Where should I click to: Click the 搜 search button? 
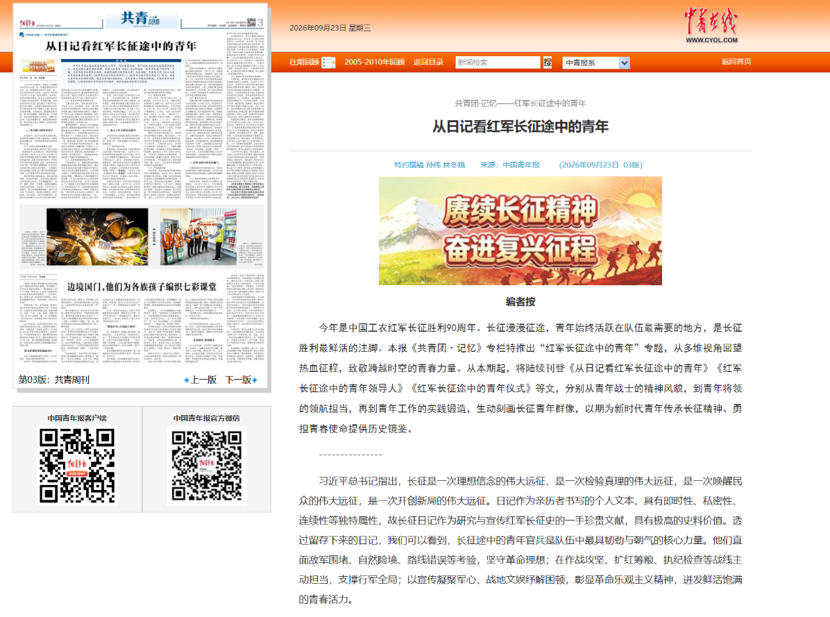[x=548, y=62]
